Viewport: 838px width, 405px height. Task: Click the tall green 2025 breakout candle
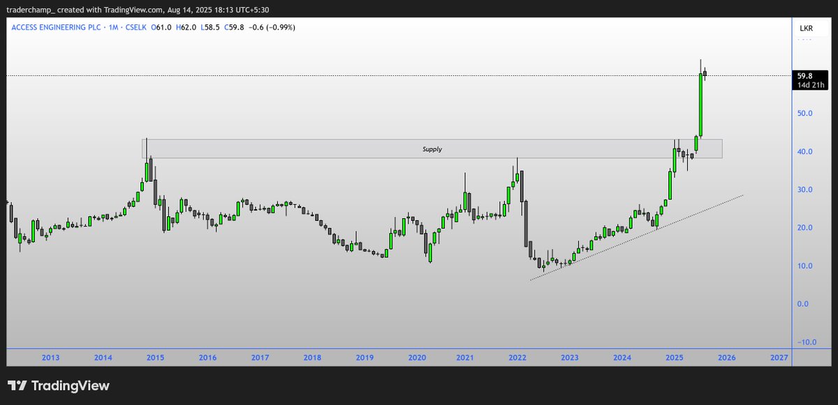pos(700,105)
